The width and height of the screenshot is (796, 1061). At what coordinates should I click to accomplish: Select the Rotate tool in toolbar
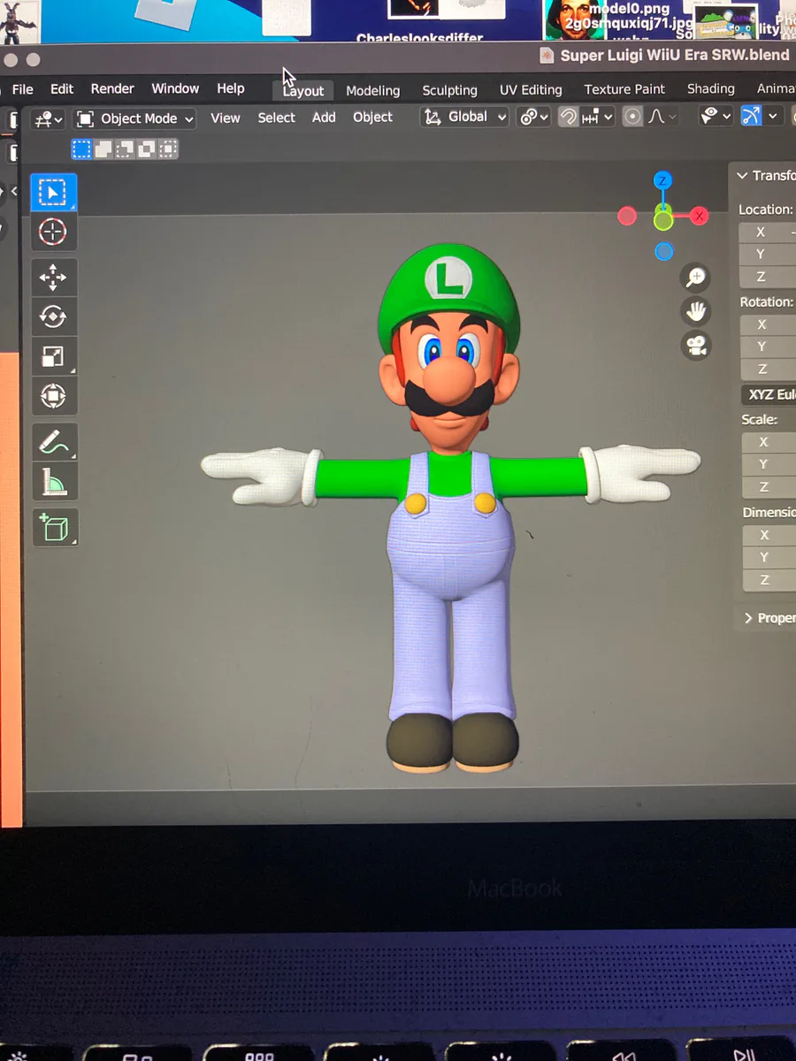coord(53,317)
